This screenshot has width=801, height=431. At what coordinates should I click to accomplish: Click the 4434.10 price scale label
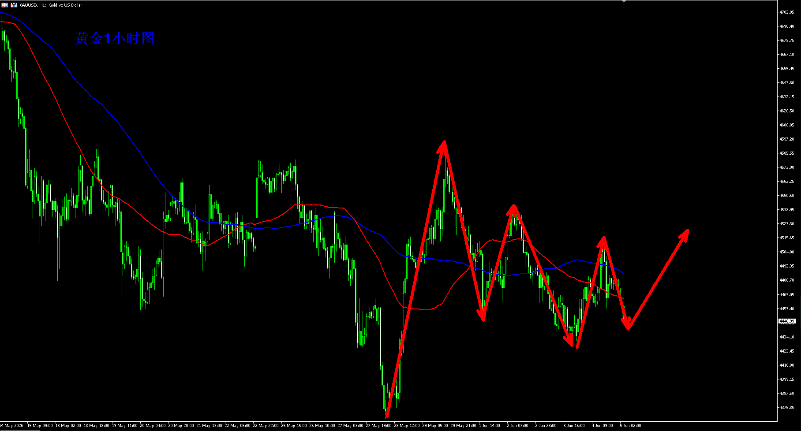click(787, 337)
